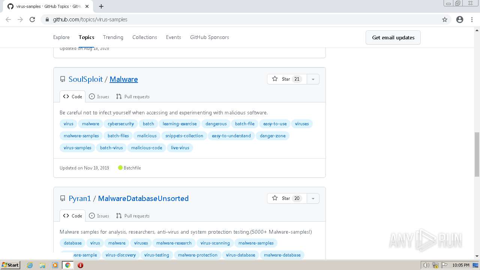Click the site lock icon in address bar

coord(47,19)
